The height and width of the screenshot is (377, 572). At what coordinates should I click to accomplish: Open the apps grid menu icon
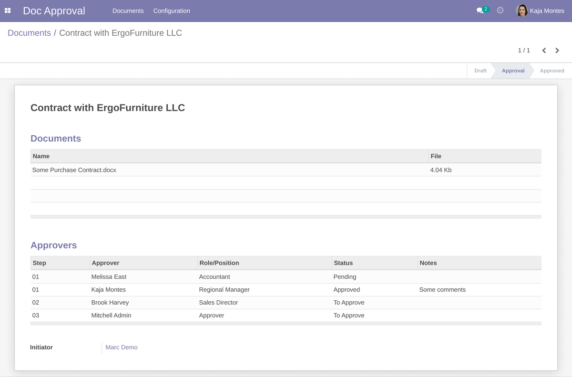click(8, 10)
